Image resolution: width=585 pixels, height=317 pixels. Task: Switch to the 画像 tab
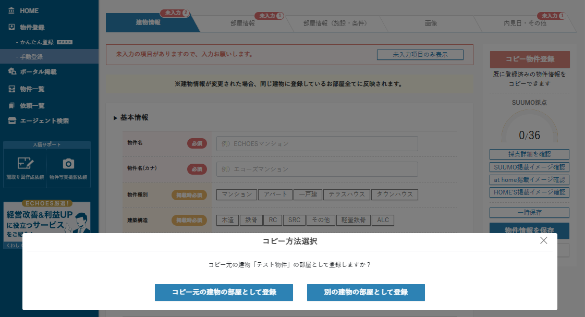click(431, 23)
